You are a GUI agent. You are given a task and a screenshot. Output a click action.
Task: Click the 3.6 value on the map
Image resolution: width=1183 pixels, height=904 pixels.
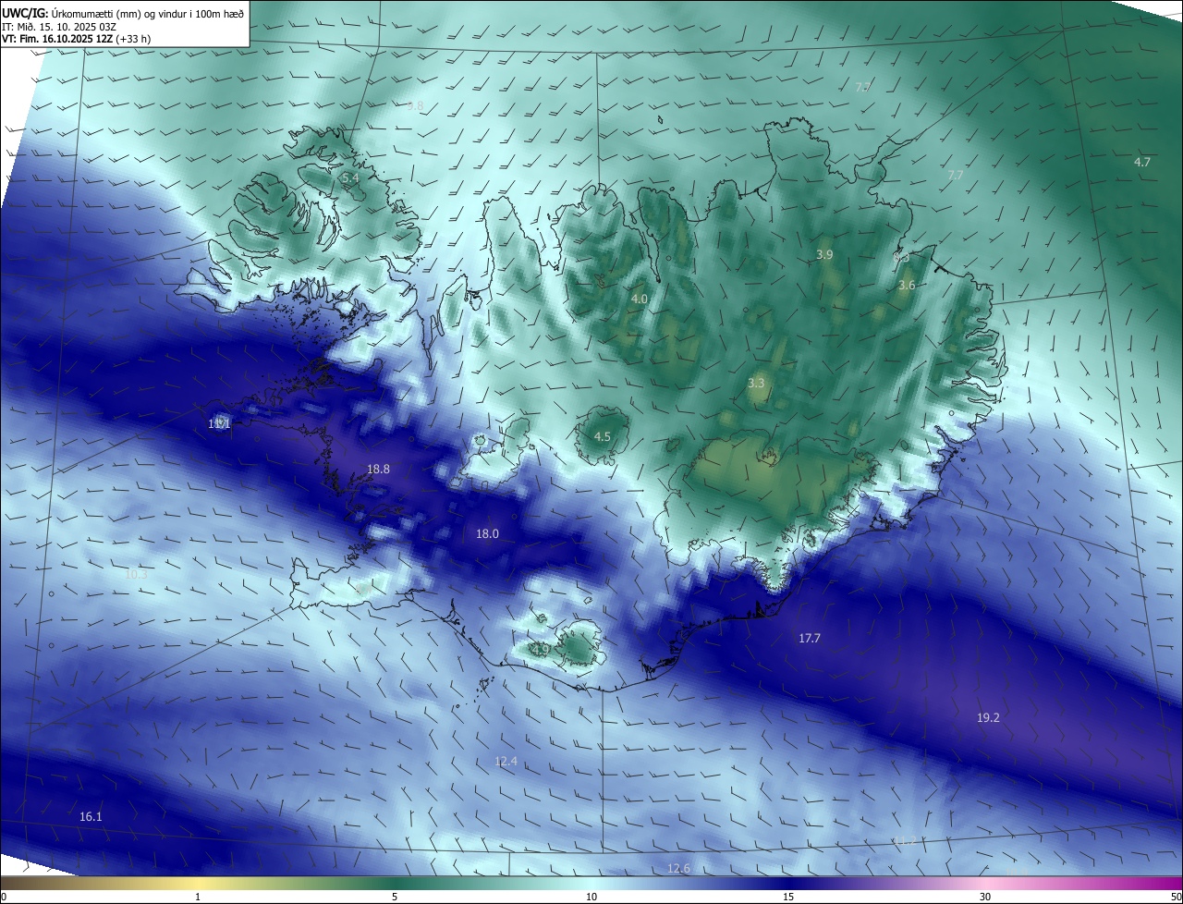tap(907, 286)
